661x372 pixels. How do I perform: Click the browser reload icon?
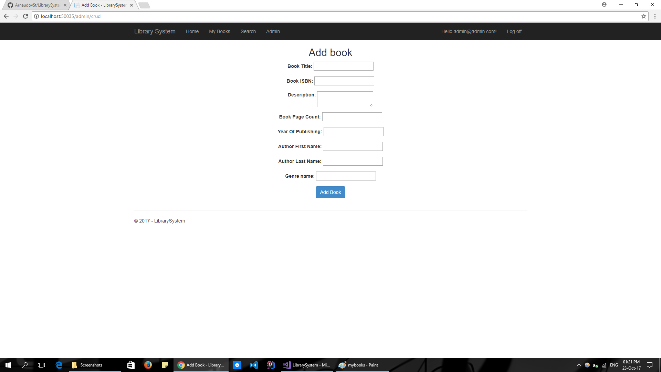tap(25, 16)
